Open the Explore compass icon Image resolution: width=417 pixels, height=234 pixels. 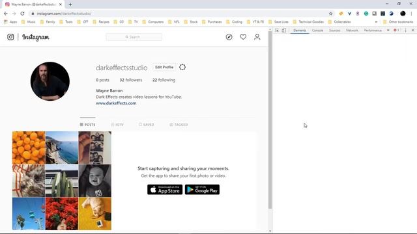(229, 37)
